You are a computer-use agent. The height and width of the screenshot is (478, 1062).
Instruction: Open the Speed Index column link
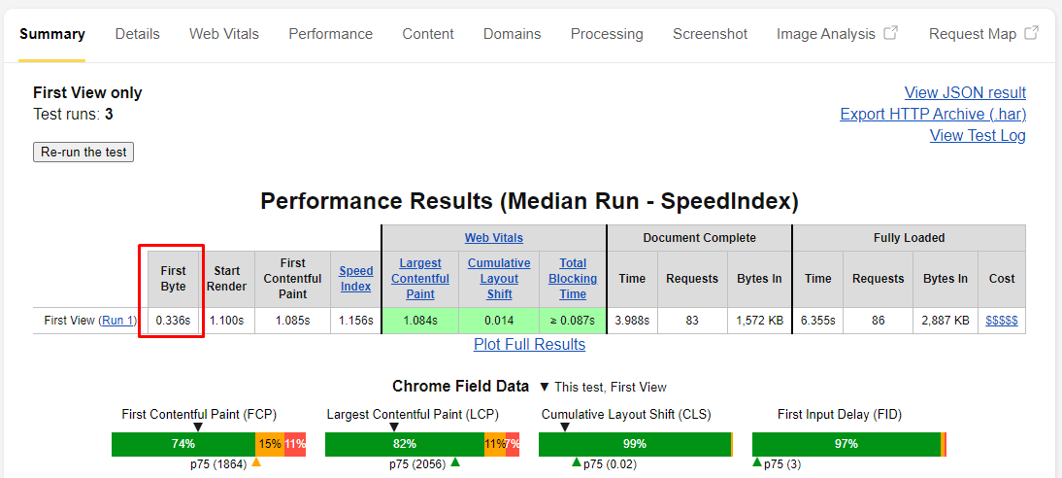(355, 279)
